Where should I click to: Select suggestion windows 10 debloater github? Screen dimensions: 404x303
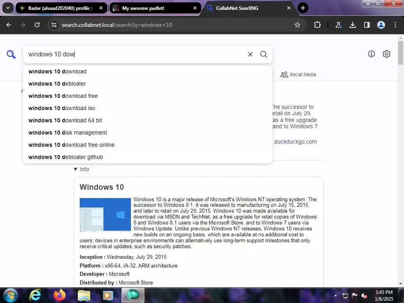[x=148, y=157]
